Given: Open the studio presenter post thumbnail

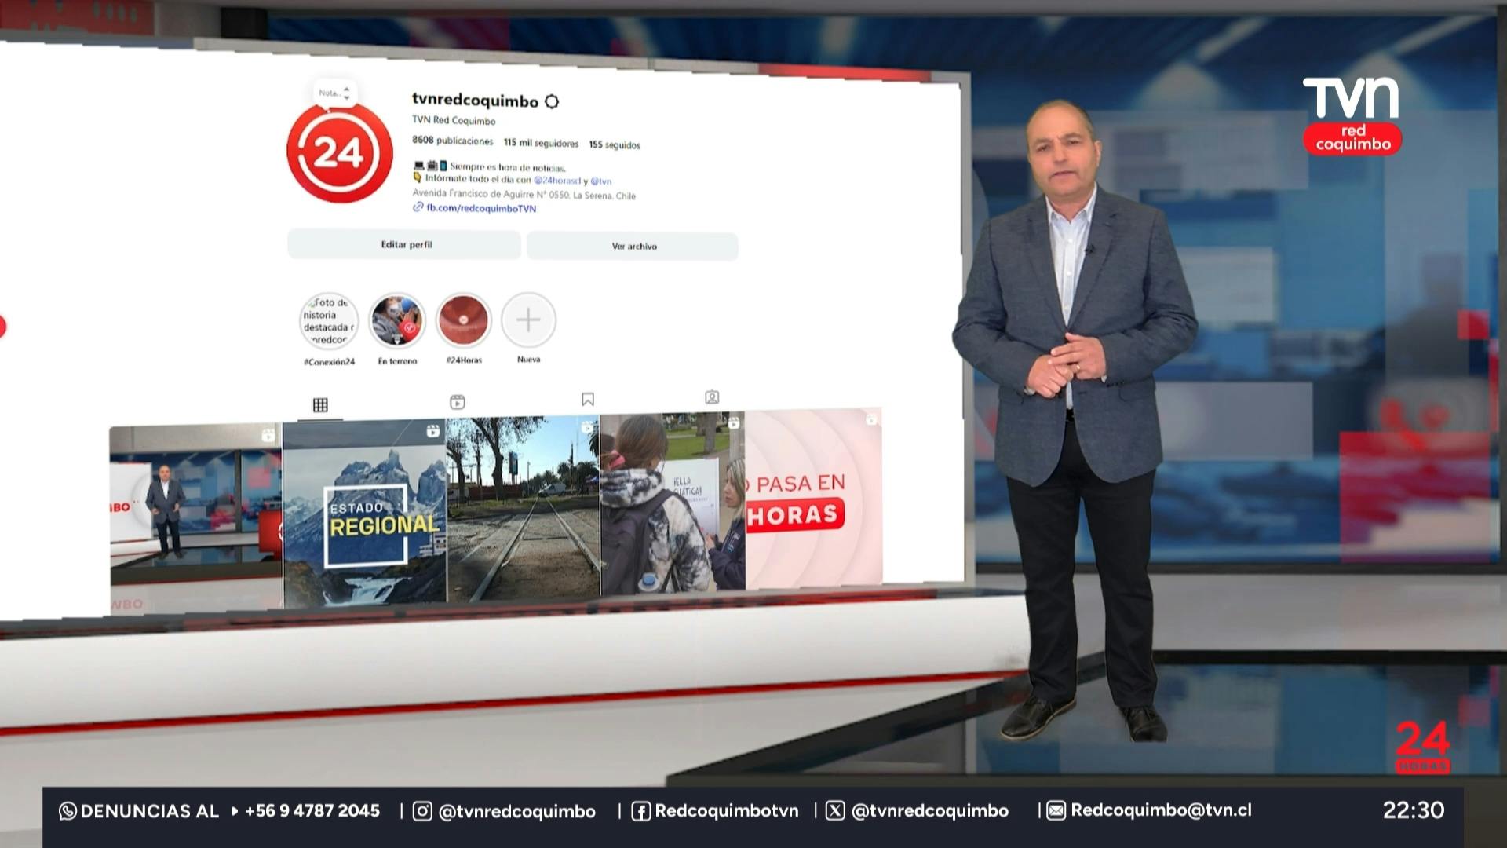Looking at the screenshot, I should [196, 517].
